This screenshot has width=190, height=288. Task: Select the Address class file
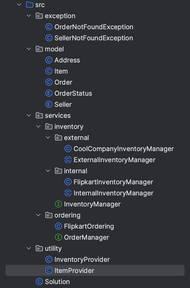67,60
